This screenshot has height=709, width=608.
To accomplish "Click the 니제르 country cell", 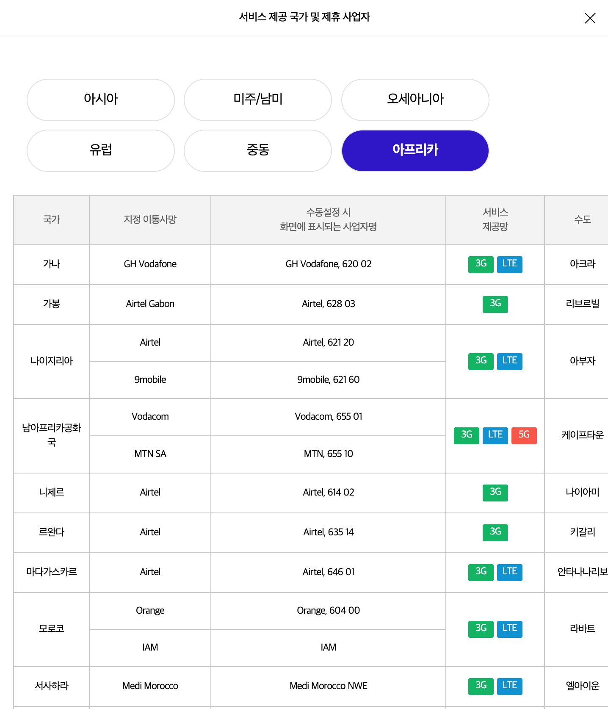I will click(52, 493).
